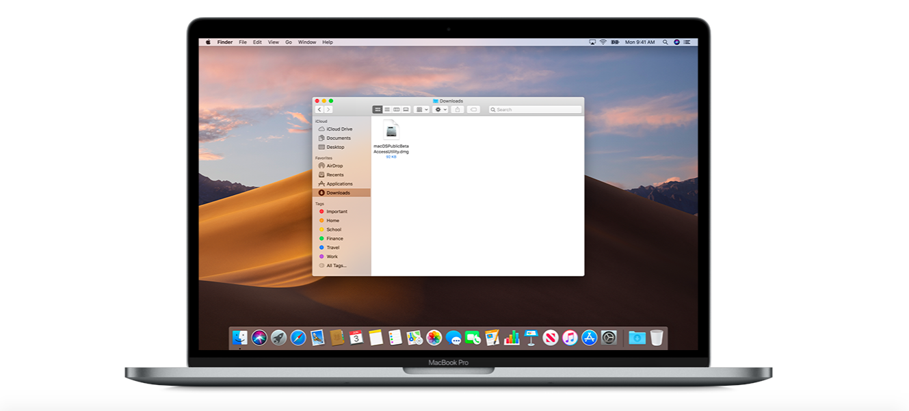Screen dimensions: 909x411
Task: Open Launchpad rocket icon in Dock
Action: (278, 337)
